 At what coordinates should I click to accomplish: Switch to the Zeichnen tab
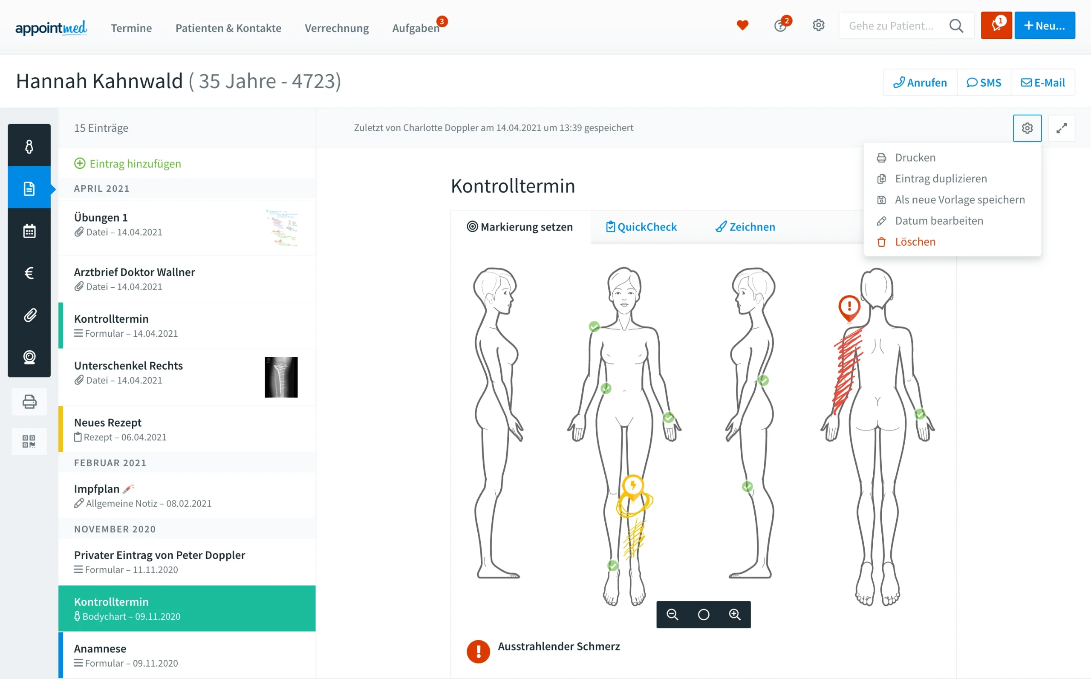point(745,227)
